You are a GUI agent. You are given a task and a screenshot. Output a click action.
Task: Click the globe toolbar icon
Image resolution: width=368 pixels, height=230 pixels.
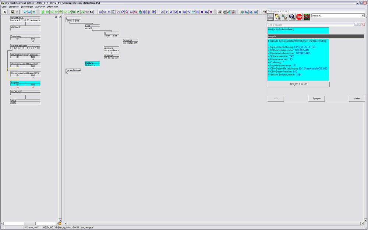click(x=140, y=12)
